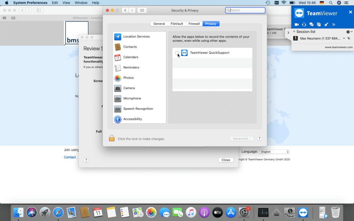Screen dimensions: 354x221
Task: Open help in the Review System Access dialog
Action: pos(86,160)
